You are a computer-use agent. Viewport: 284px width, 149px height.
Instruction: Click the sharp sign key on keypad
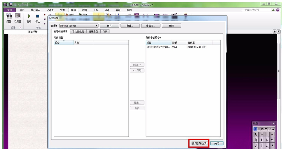[261, 140]
